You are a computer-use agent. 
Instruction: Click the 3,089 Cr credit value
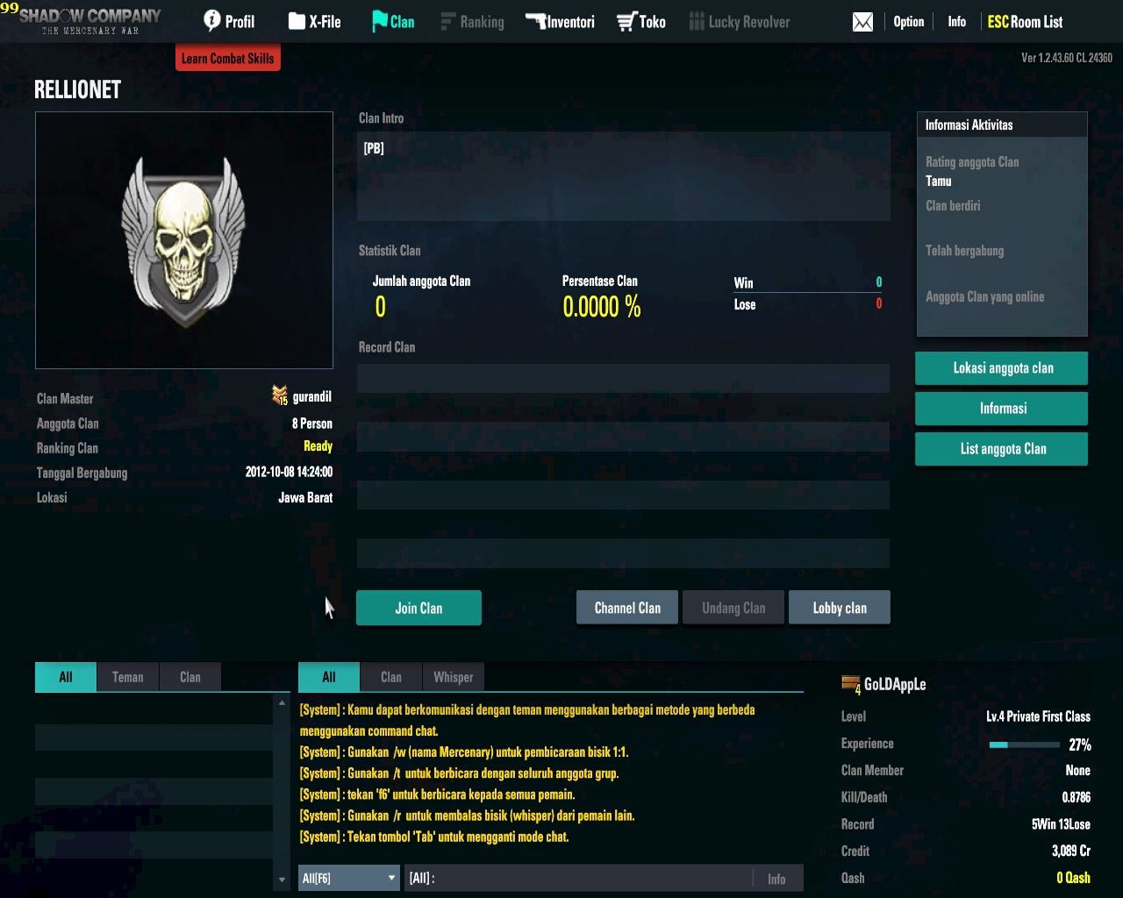tap(1071, 851)
